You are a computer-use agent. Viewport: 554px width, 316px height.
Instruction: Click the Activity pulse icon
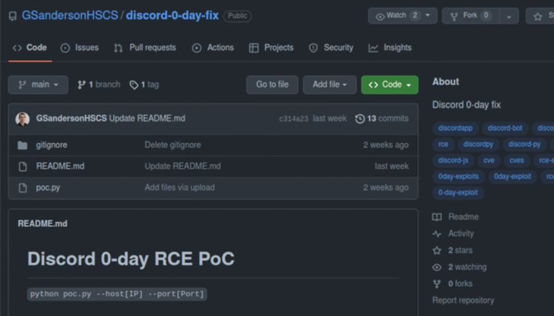pyautogui.click(x=437, y=234)
